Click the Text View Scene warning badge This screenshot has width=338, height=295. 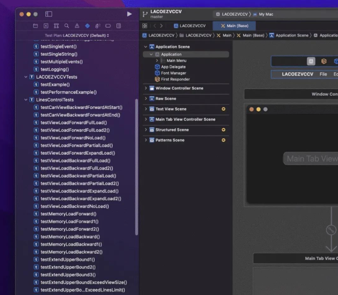click(223, 109)
